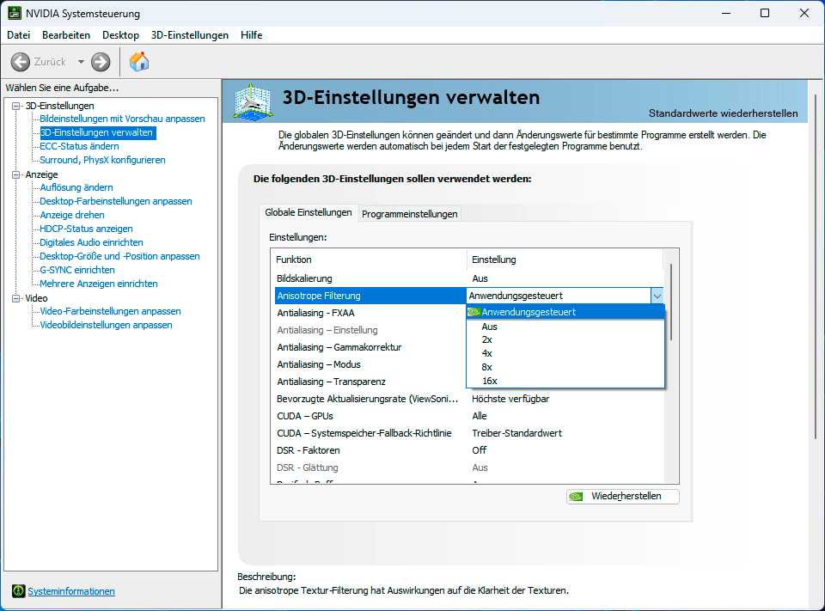
Task: Select the Bildskalierung setting row
Action: tap(468, 278)
